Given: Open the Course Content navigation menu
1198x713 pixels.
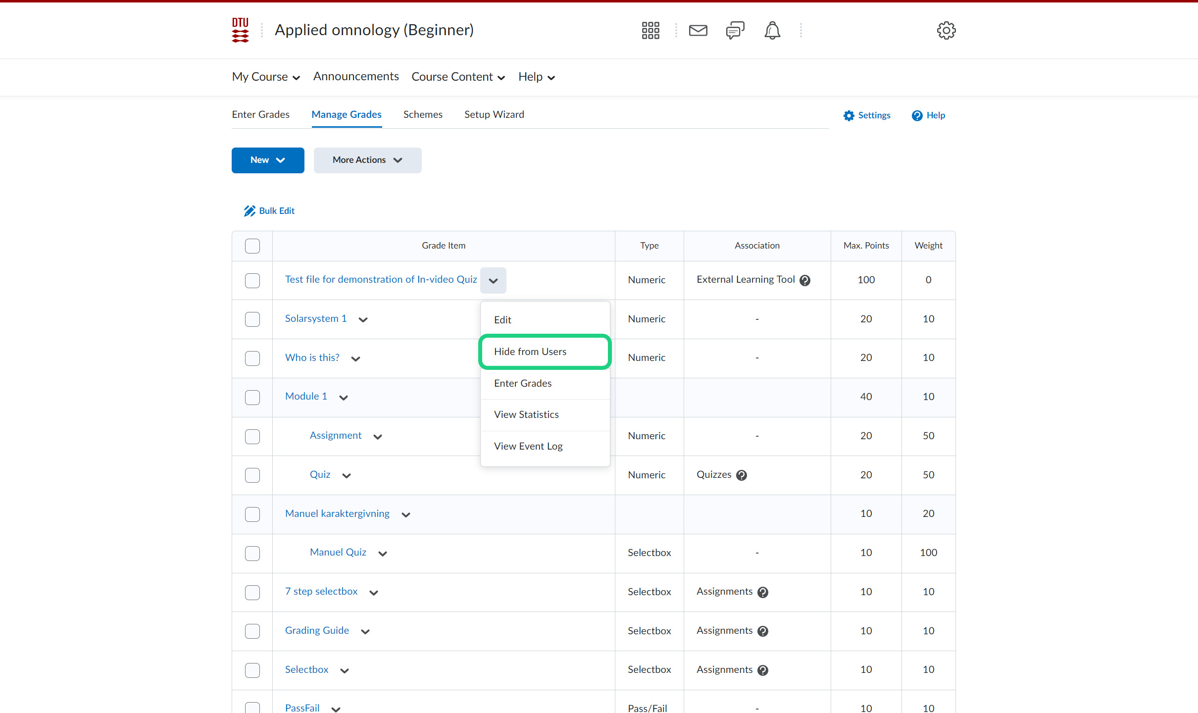Looking at the screenshot, I should pyautogui.click(x=458, y=77).
